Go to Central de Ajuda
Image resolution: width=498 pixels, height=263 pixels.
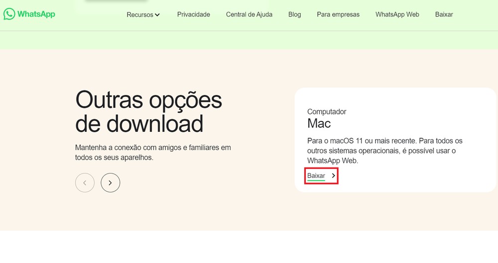coord(249,14)
